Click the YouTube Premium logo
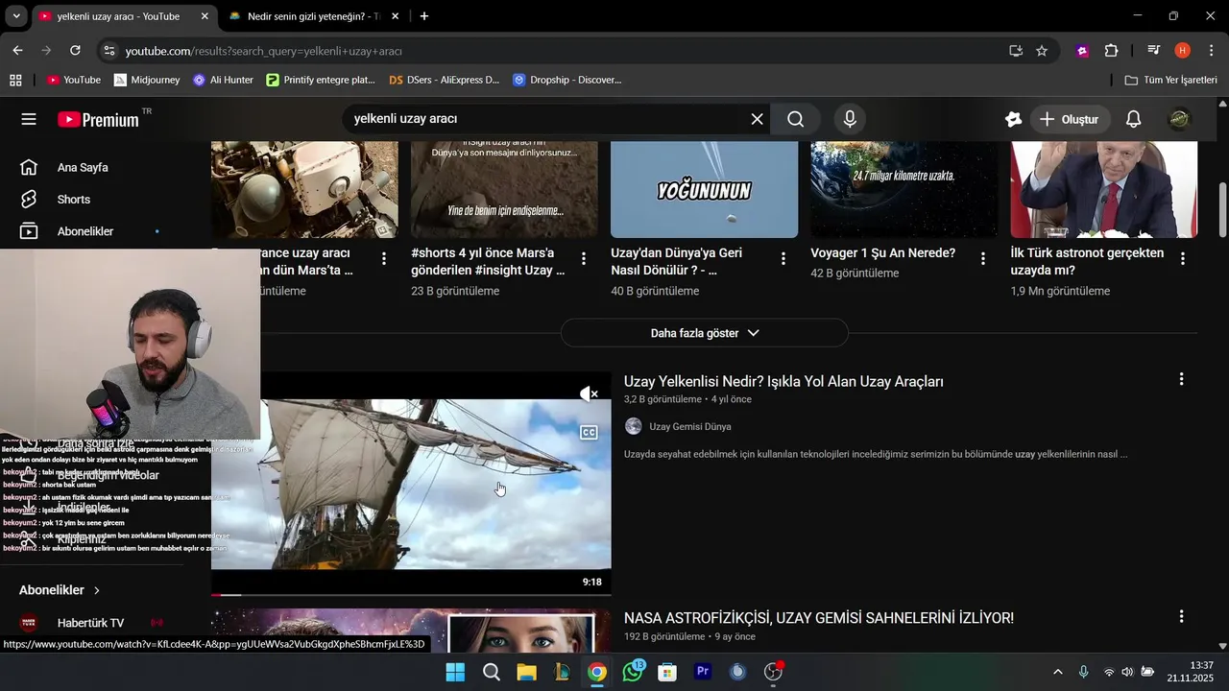This screenshot has height=691, width=1229. [98, 120]
